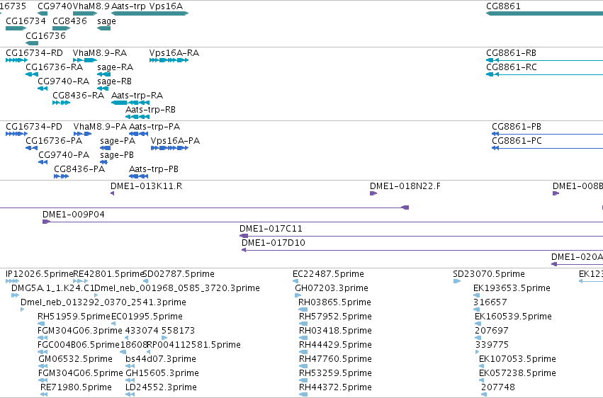603x398 pixels.
Task: Click the Vps16A-RA transcript
Action: point(169,60)
